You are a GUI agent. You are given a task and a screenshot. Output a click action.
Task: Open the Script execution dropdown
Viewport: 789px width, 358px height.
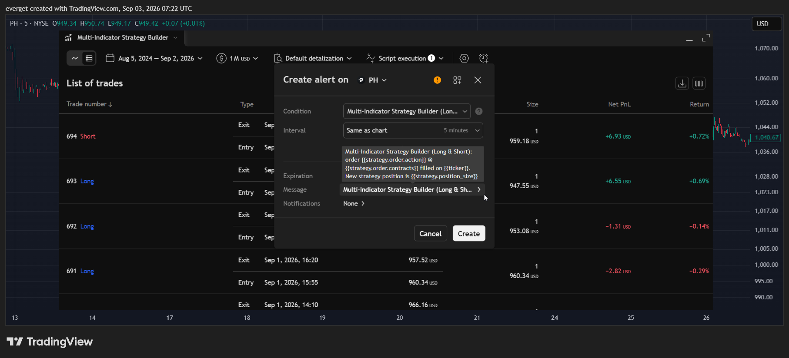[x=405, y=58]
